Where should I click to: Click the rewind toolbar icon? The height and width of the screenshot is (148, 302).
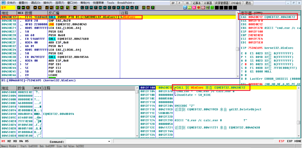[23, 8]
